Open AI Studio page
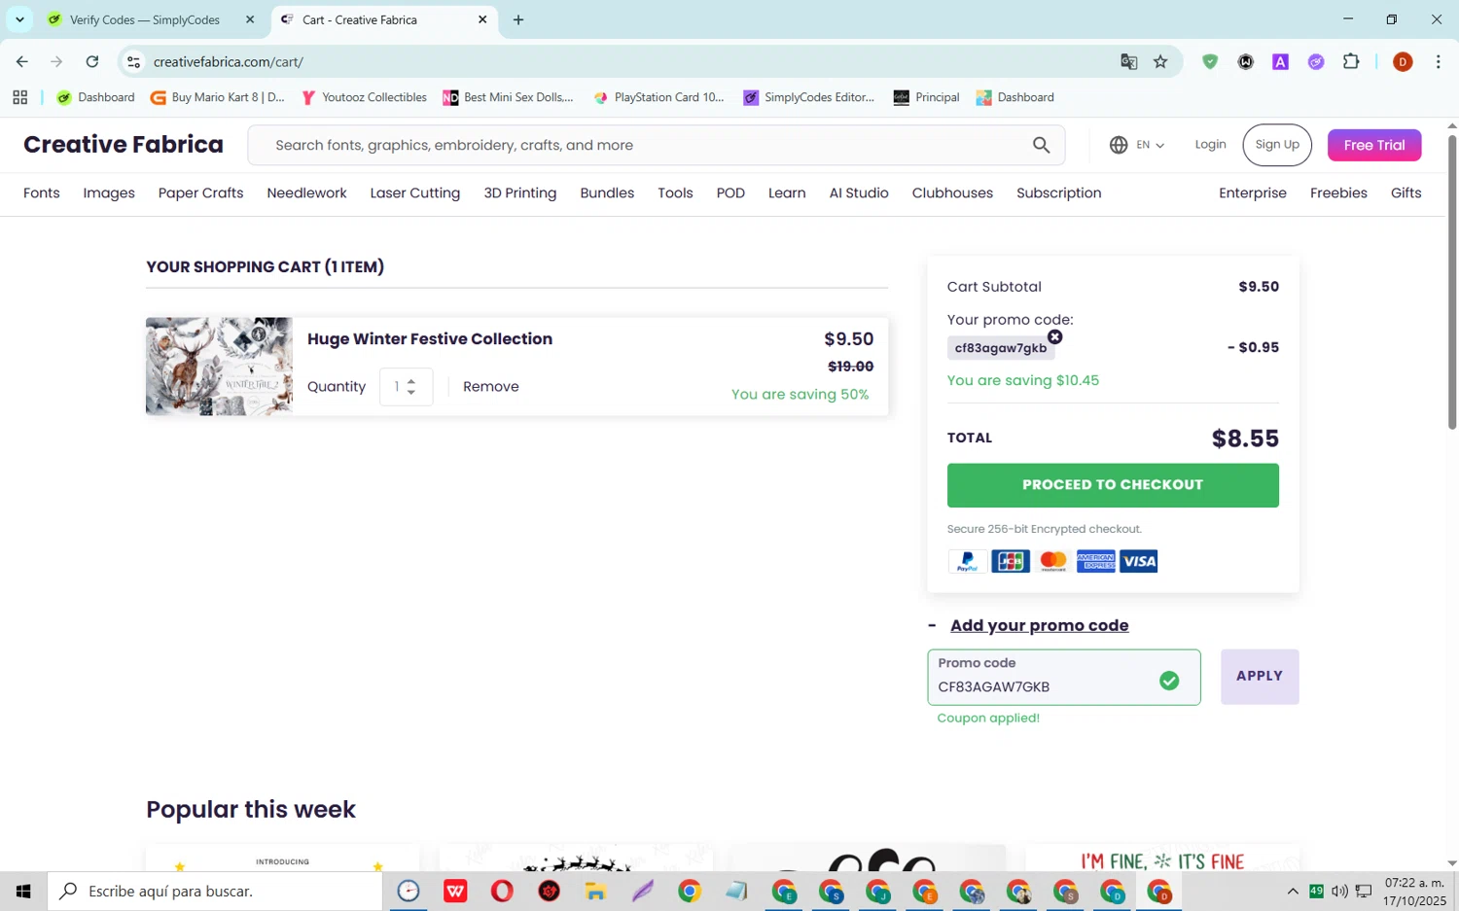Viewport: 1459px width, 911px height. click(x=859, y=193)
